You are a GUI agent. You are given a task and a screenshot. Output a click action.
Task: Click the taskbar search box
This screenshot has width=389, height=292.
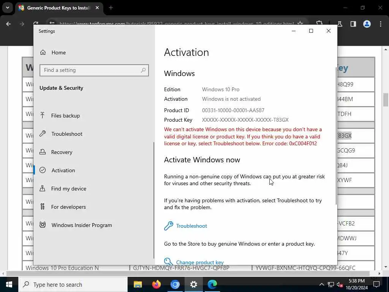(x=73, y=284)
